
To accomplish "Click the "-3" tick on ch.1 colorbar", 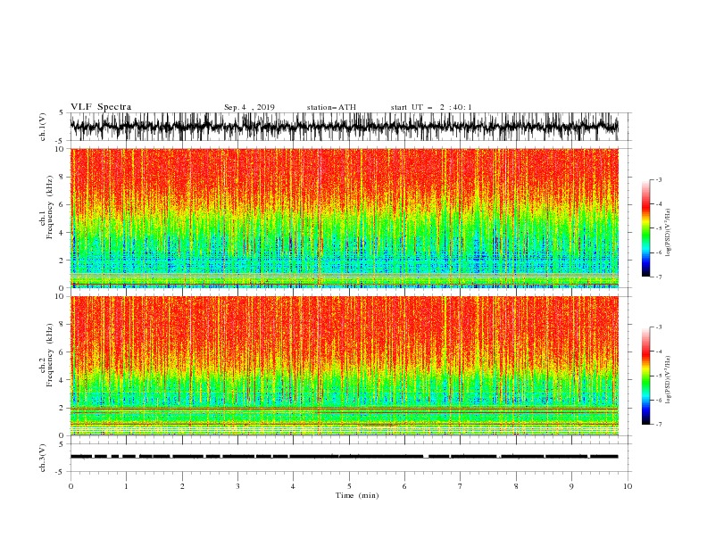I will click(x=658, y=179).
